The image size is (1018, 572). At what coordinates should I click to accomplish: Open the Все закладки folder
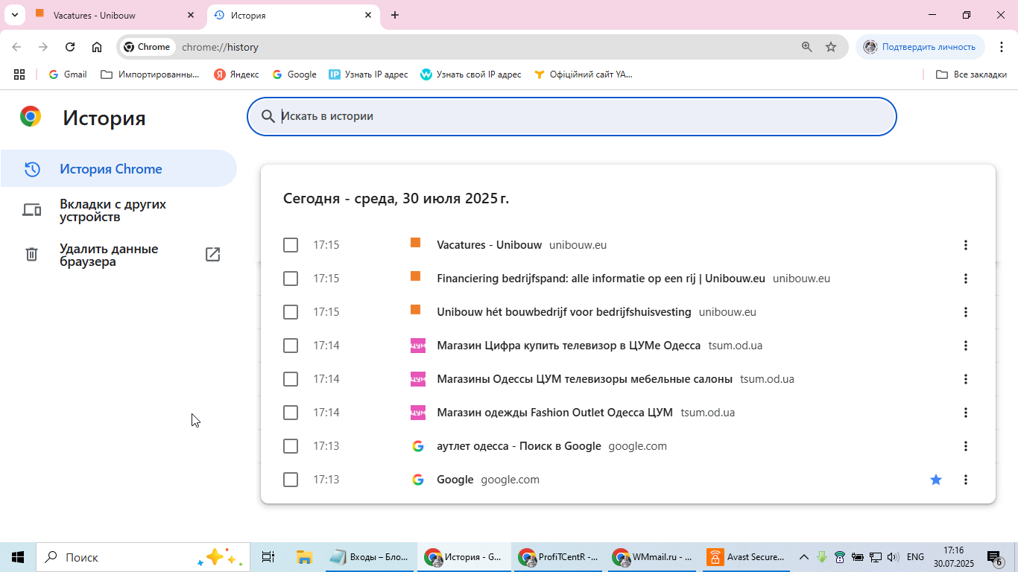click(971, 74)
